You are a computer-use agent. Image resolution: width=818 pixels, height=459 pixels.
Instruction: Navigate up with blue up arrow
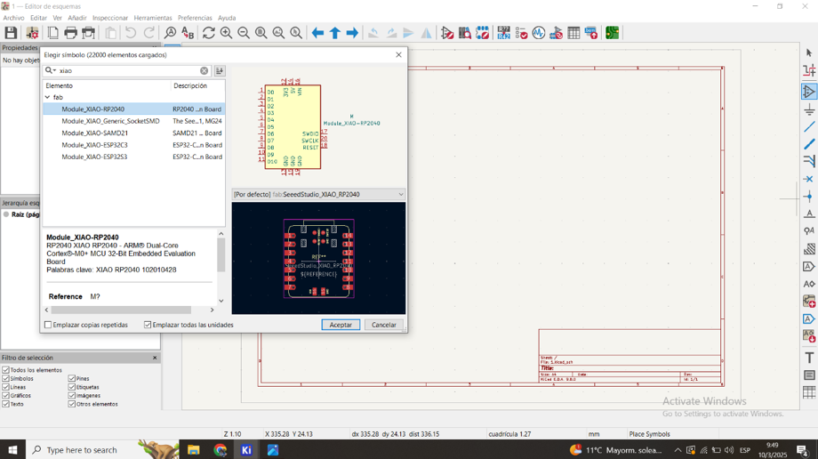(x=335, y=33)
